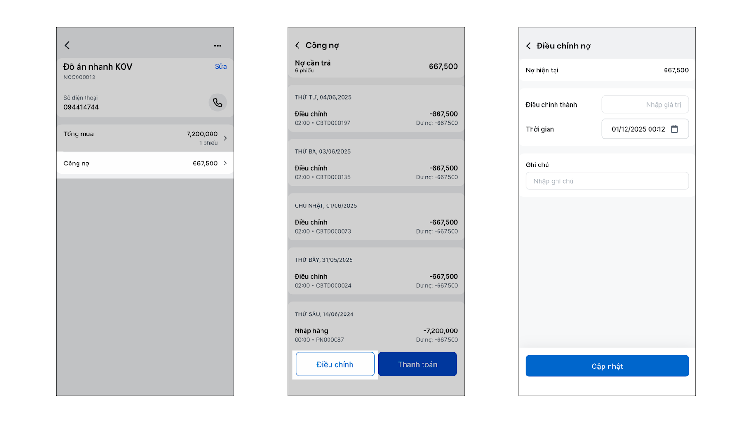Focus the Điều chỉnh thành value field
Viewport: 752px width, 423px height.
click(x=644, y=105)
